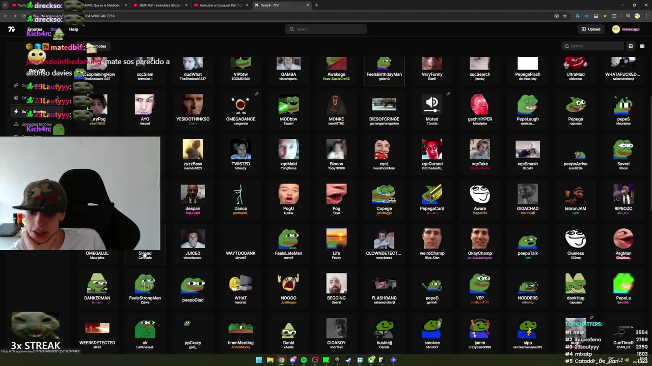Open the 7TV browser extension icon
The width and height of the screenshot is (652, 366).
[x=577, y=16]
